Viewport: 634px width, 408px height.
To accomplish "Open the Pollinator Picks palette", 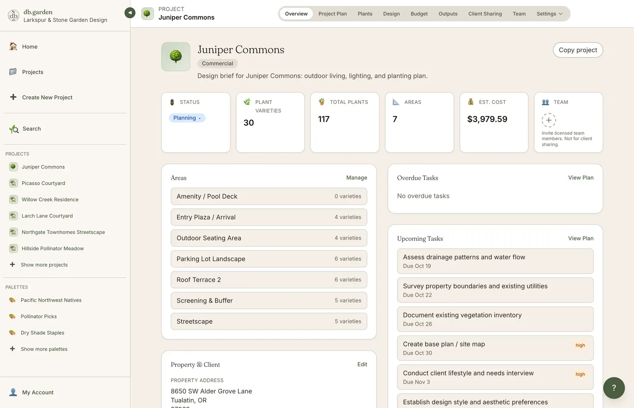I will coord(38,316).
